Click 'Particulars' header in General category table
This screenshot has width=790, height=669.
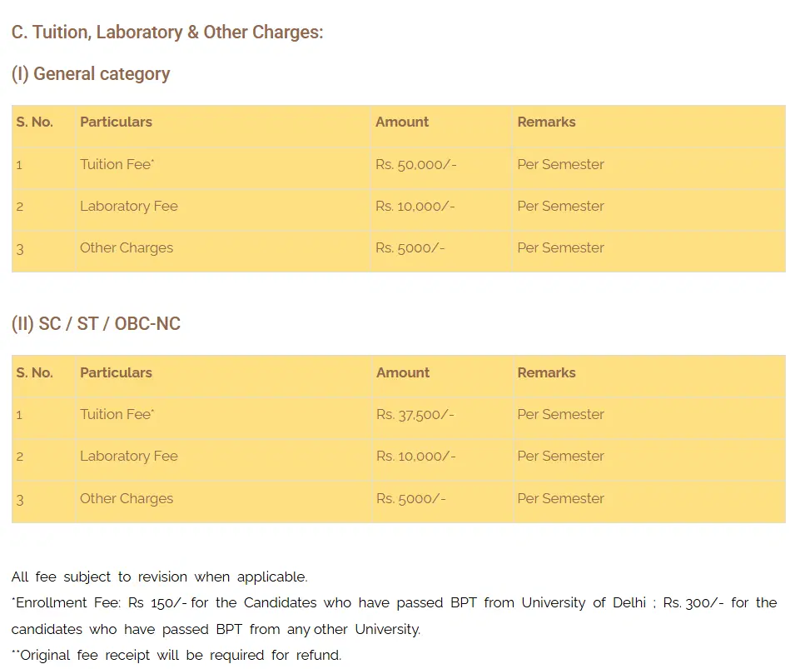click(x=116, y=122)
